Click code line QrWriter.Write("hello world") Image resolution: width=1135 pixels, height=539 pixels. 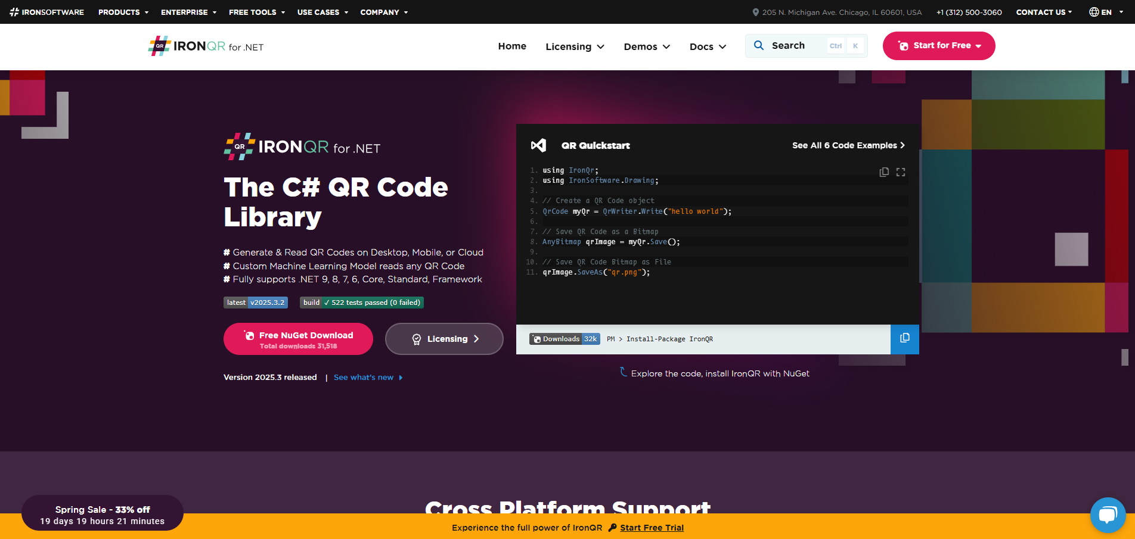point(637,211)
